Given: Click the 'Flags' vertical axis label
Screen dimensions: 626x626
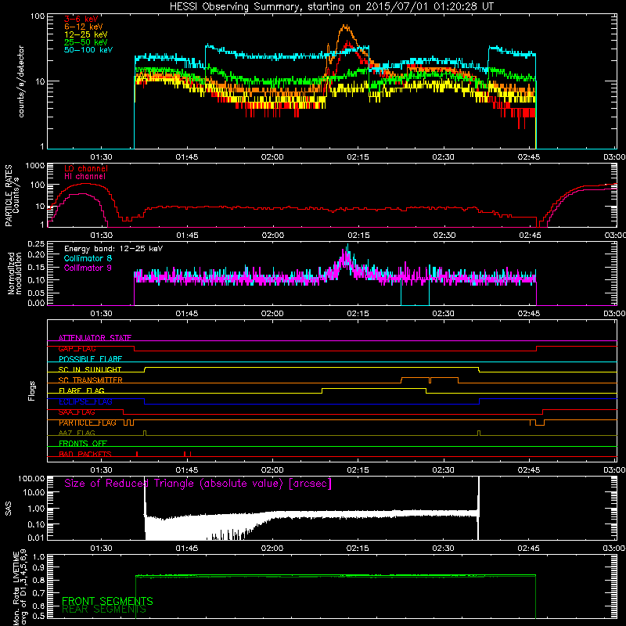Looking at the screenshot, I should pos(31,390).
